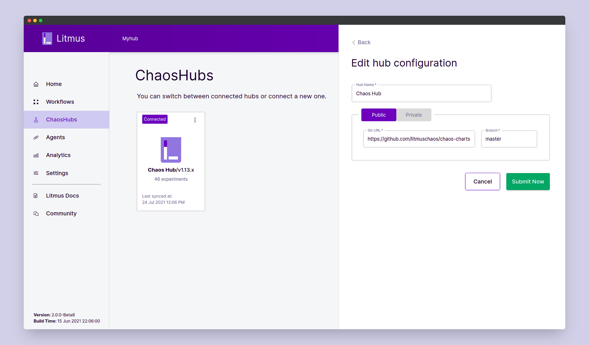Click the Chaos Hub/v1.13.x card title
The image size is (589, 345).
pos(171,170)
